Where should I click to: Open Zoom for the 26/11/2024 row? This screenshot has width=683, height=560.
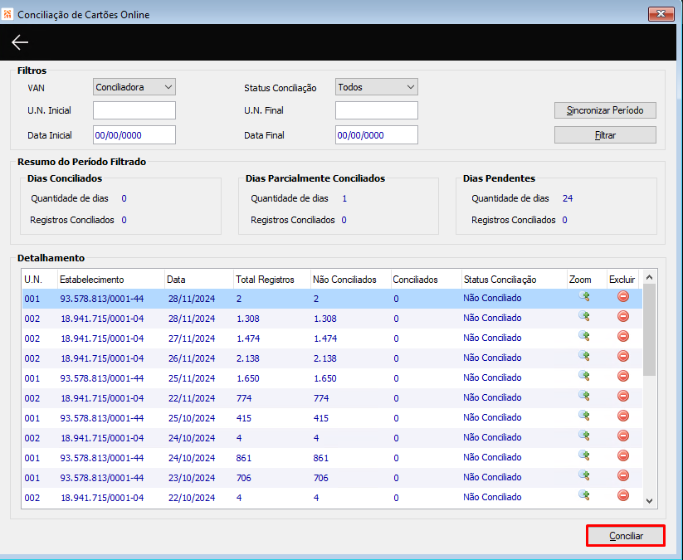584,356
